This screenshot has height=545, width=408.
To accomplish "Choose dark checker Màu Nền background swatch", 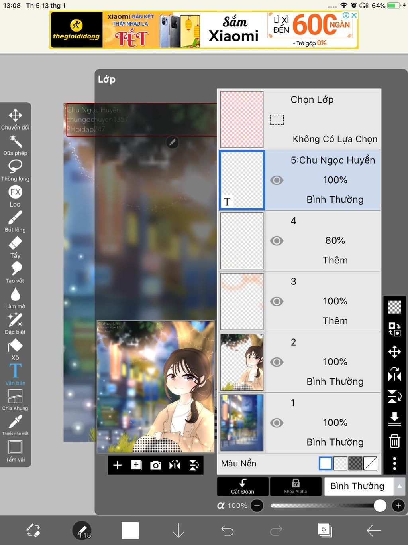I will (x=355, y=464).
